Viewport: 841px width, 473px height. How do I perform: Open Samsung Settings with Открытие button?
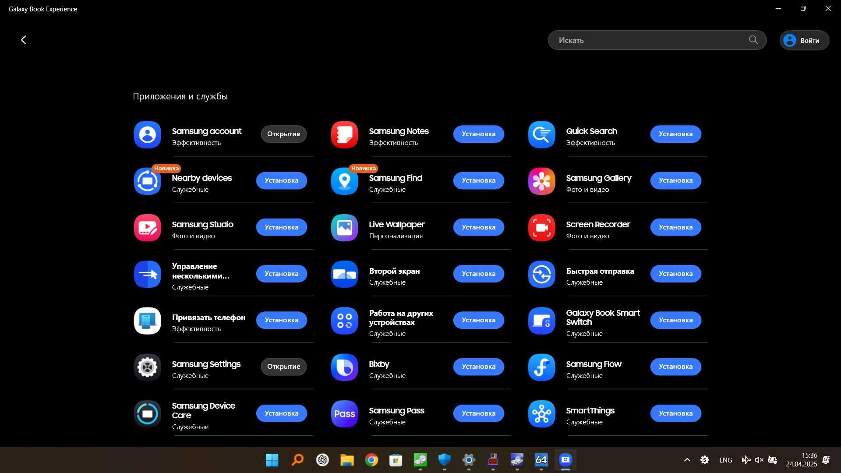click(283, 367)
